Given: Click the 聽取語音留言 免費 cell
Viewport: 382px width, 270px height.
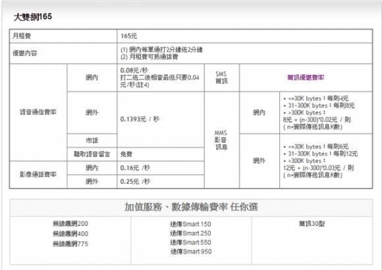Looking at the screenshot, I should point(161,154).
